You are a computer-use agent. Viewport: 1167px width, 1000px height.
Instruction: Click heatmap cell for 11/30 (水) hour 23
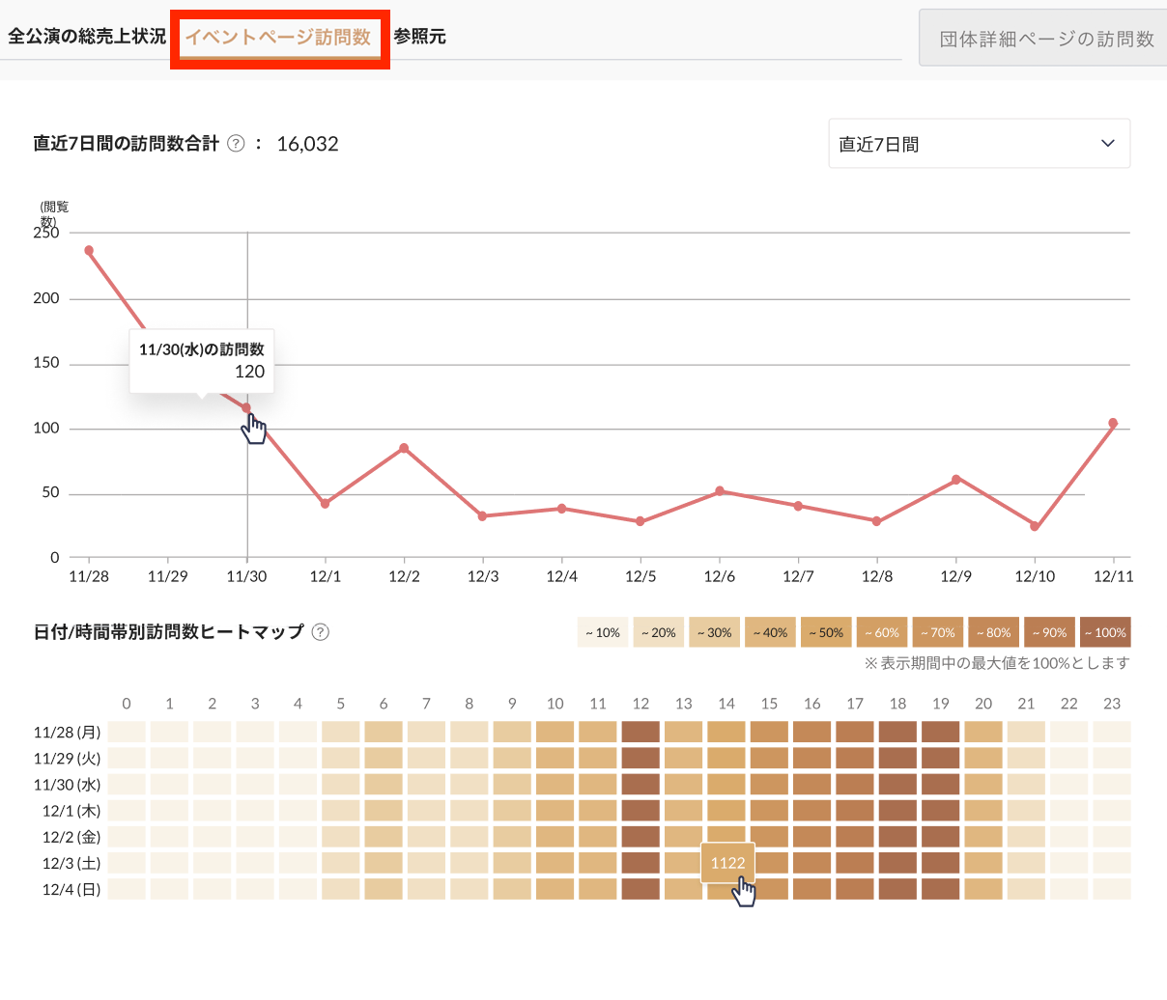1112,785
